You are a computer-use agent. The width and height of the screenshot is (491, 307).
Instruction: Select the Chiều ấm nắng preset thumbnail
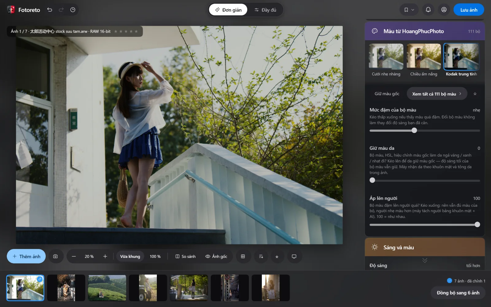pyautogui.click(x=424, y=56)
